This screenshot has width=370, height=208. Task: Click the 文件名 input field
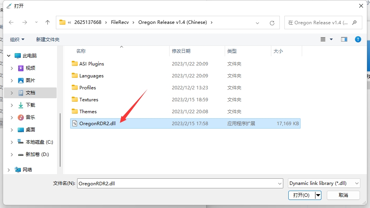[x=179, y=183]
